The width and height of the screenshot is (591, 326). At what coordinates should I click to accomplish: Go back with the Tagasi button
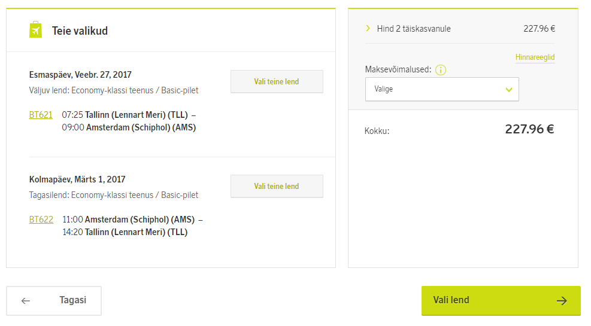tap(54, 301)
